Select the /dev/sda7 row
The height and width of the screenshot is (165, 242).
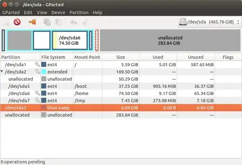click(121, 100)
